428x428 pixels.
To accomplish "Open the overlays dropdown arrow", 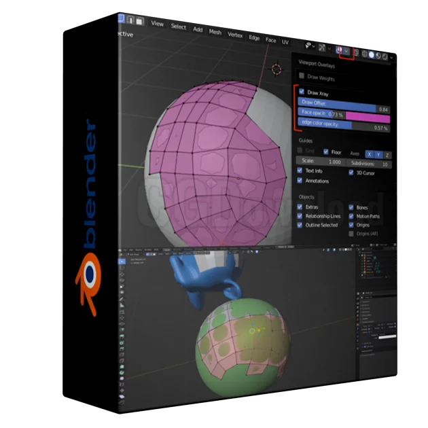I will (x=346, y=51).
